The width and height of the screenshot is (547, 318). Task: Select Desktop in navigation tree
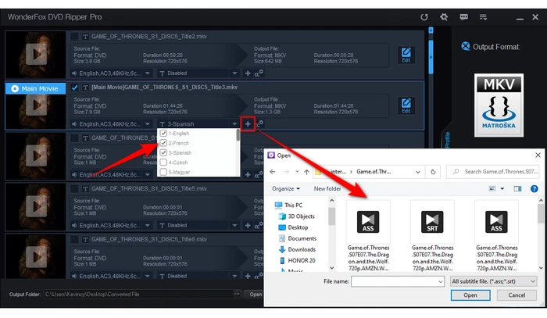293,227
